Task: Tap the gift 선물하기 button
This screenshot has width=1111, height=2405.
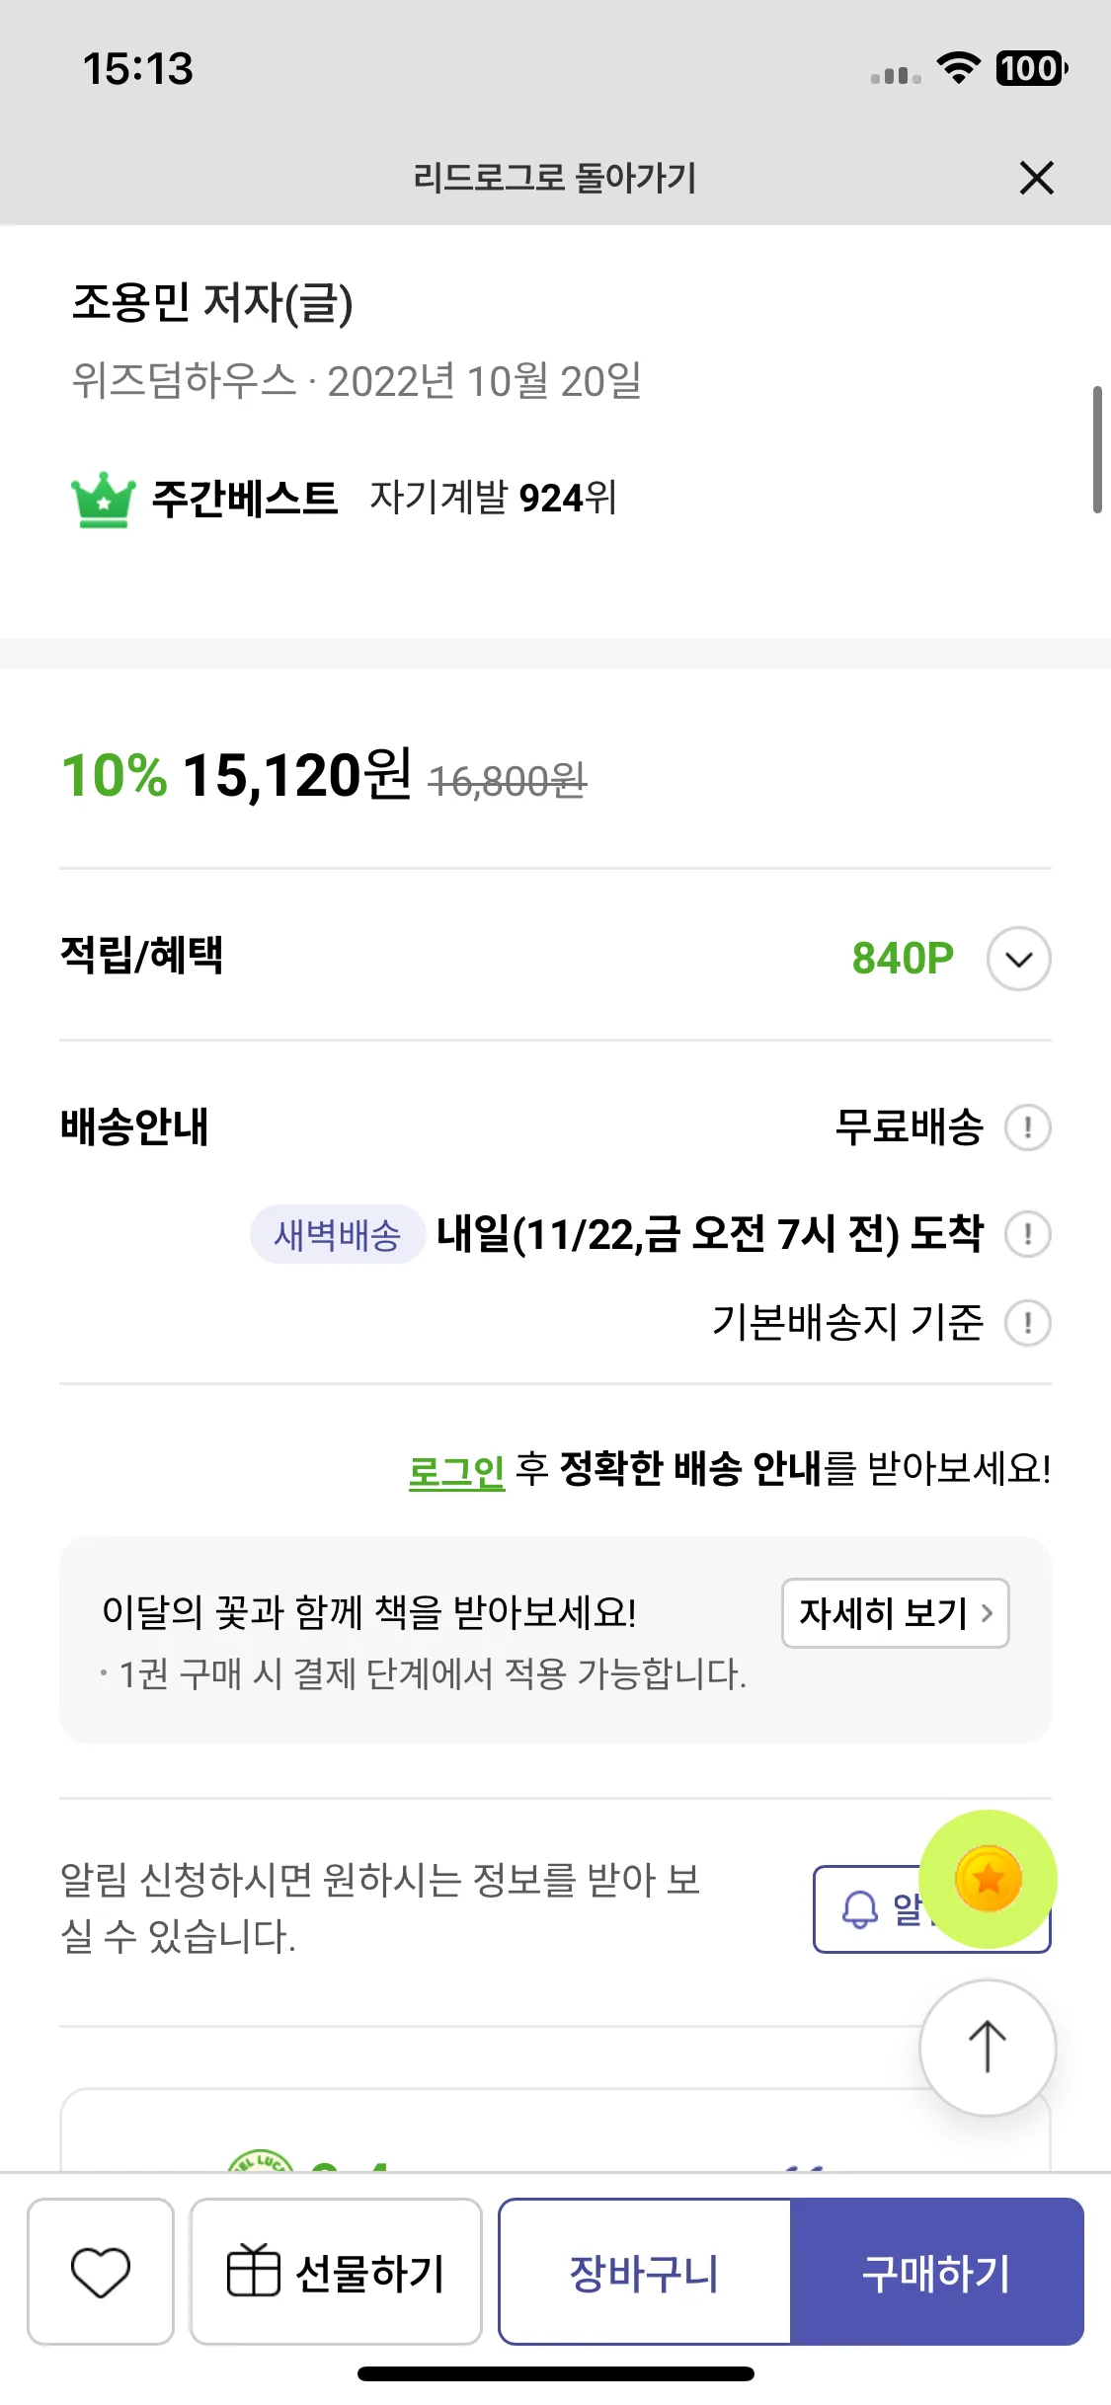Action: click(x=336, y=2272)
